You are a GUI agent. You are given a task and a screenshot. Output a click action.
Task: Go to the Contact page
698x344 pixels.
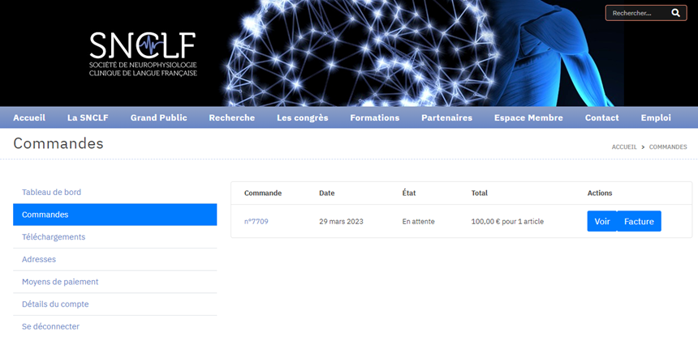(601, 117)
